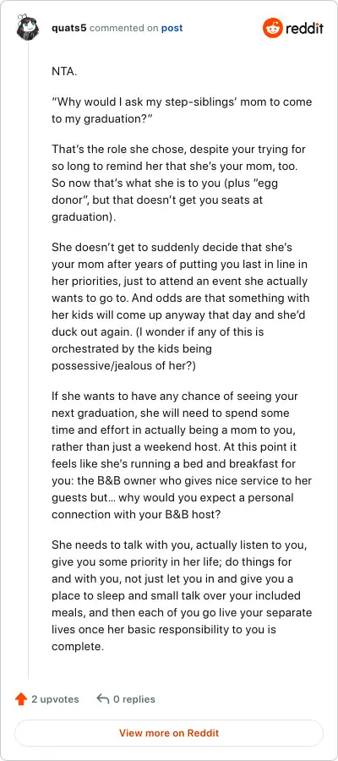
Task: Click paragraph starting "That's the role she chose"
Action: [179, 183]
